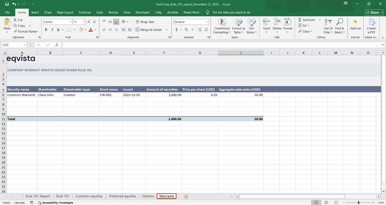Expand the General number format dropdown
The width and height of the screenshot is (386, 205).
[x=207, y=22]
